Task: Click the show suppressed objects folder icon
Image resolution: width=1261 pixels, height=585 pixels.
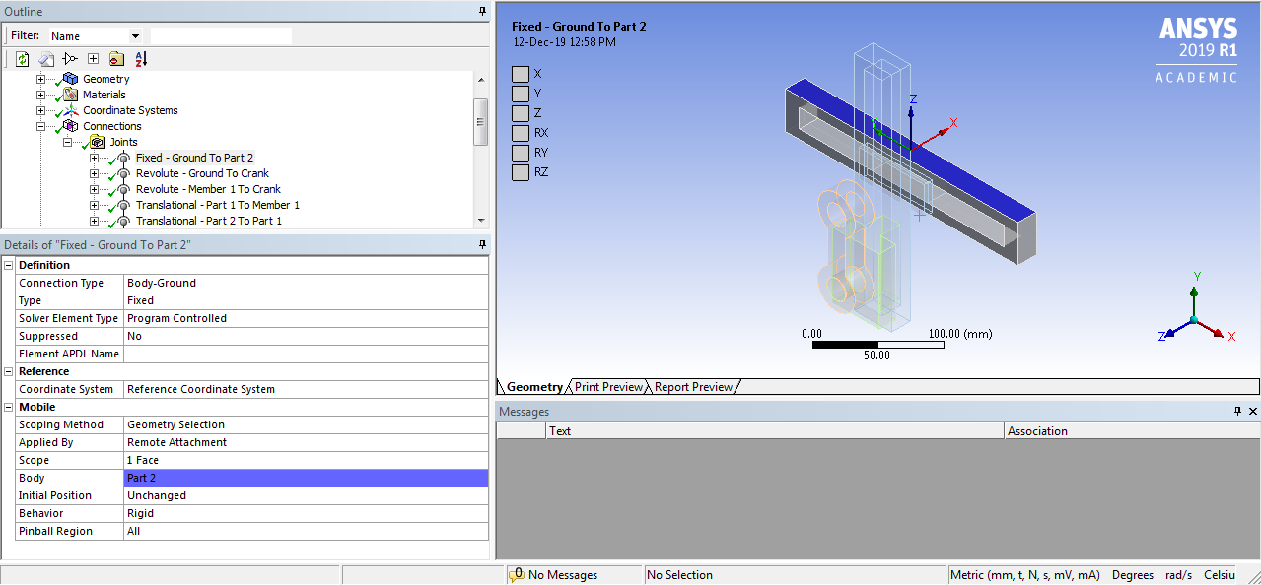Action: point(117,59)
